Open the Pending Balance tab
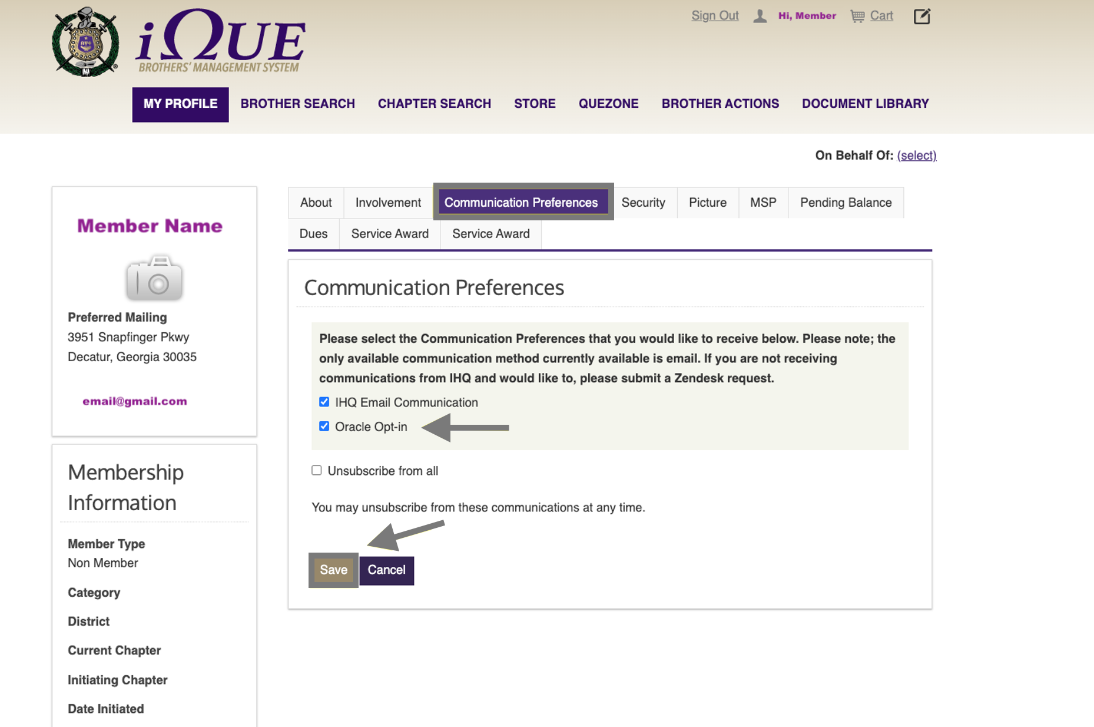 pyautogui.click(x=846, y=203)
